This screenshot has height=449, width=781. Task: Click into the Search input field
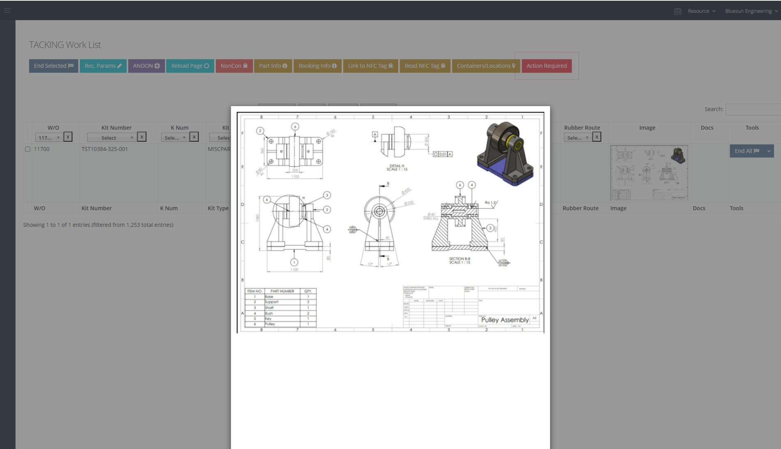(753, 109)
